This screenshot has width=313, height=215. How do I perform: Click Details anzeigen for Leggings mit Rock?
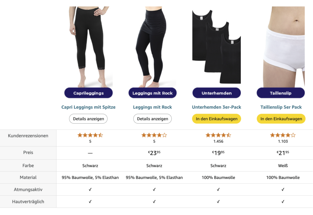153,119
